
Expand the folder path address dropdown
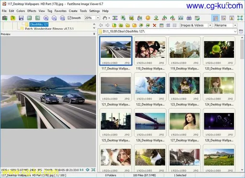tap(235, 32)
